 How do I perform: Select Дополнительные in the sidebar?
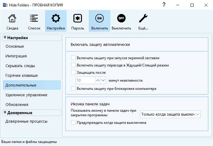[x=32, y=85]
